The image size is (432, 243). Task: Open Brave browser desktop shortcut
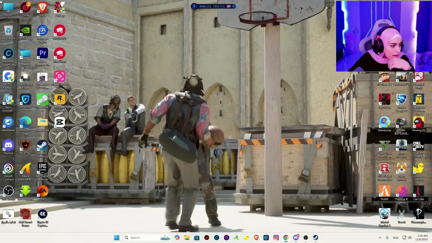(43, 9)
